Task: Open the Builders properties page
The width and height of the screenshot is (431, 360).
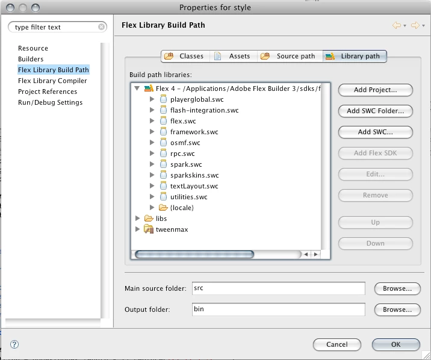Action: (31, 59)
